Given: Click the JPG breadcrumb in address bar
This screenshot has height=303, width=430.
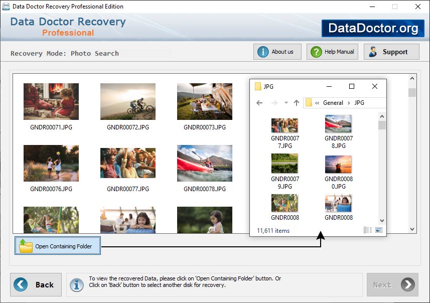Looking at the screenshot, I should [x=359, y=103].
